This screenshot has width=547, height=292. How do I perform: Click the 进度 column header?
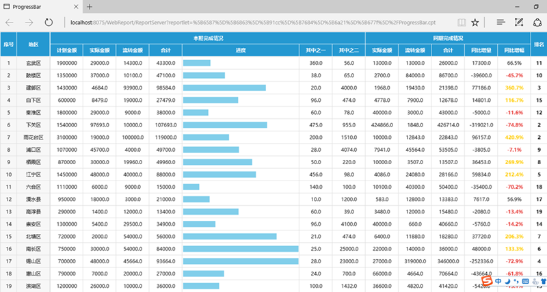(x=241, y=50)
